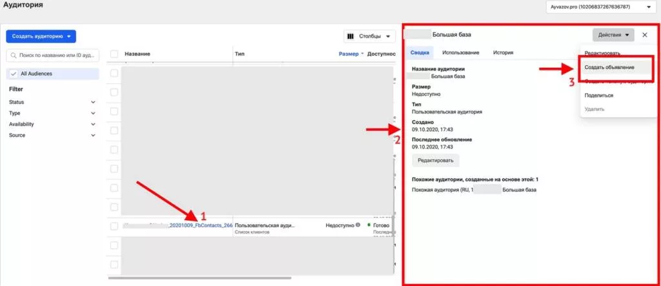This screenshot has width=661, height=286.
Task: Click the Название column header
Action: tap(137, 54)
